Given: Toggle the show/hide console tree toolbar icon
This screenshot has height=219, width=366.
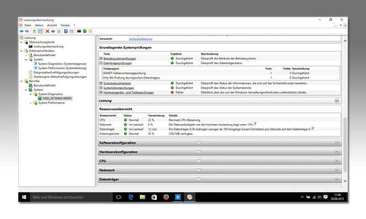Looking at the screenshot, I should click(40, 31).
